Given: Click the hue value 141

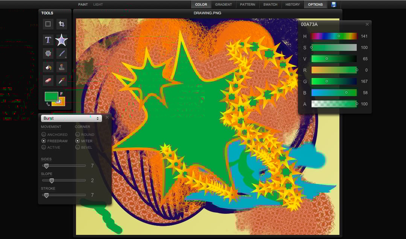Looking at the screenshot, I should click(x=364, y=36).
